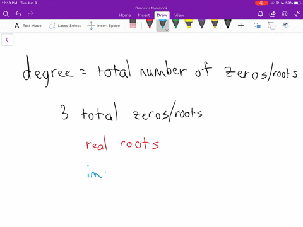This screenshot has height=227, width=303.
Task: Select the Draw tab
Action: [162, 15]
